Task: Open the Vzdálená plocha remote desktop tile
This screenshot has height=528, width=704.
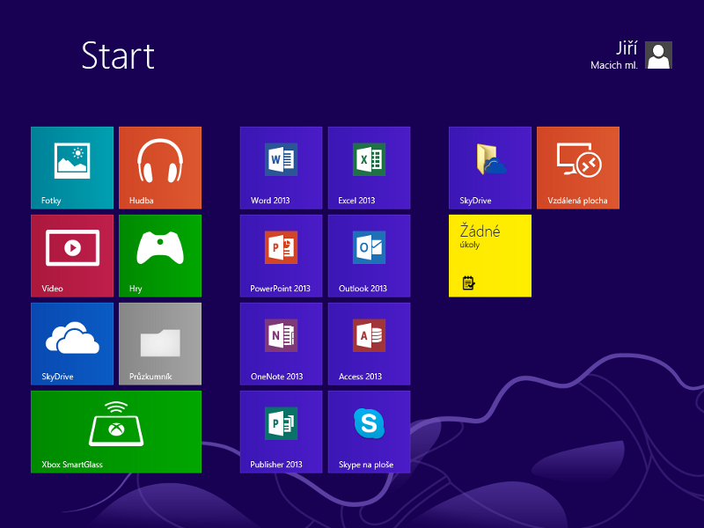Action: [x=578, y=167]
